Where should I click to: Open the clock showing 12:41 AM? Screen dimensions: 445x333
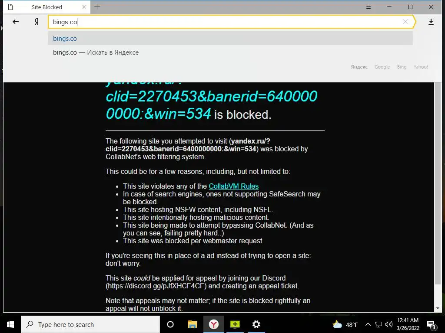point(408,324)
